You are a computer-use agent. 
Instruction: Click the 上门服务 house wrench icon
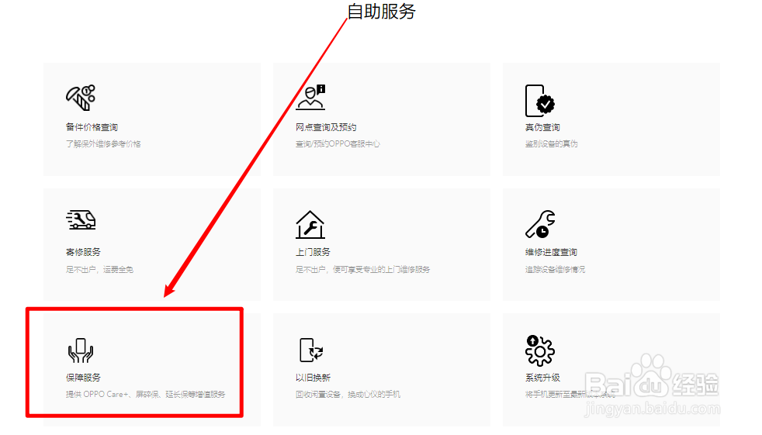[310, 225]
